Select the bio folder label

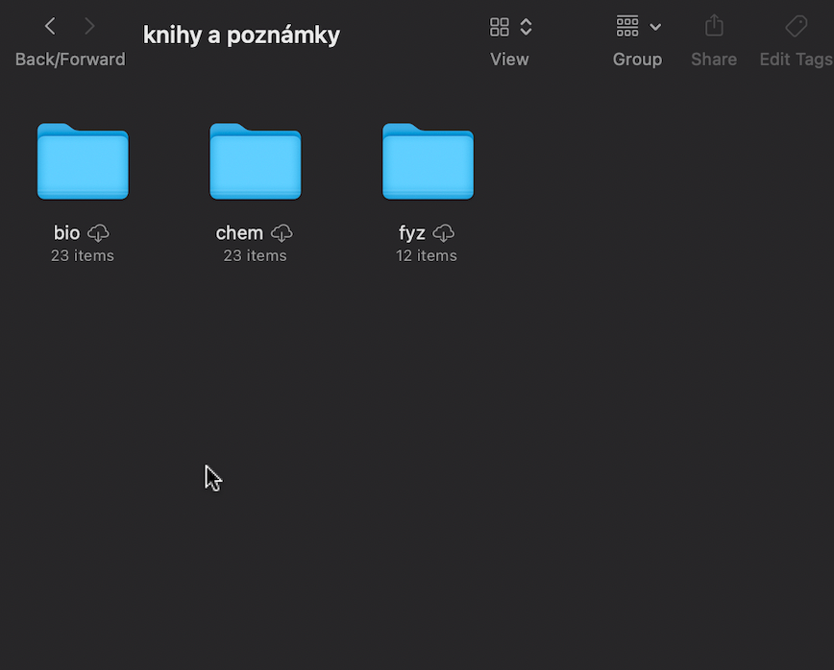[x=66, y=232]
